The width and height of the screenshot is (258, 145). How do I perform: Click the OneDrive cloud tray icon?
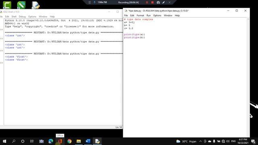coord(210,141)
